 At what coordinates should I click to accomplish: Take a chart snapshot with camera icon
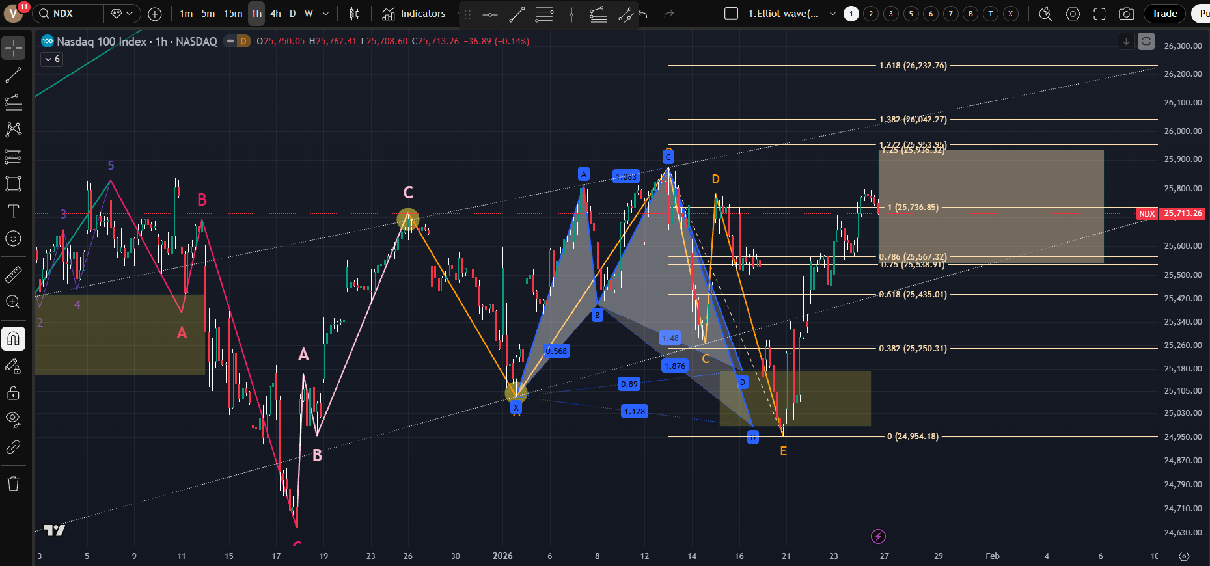pos(1126,14)
